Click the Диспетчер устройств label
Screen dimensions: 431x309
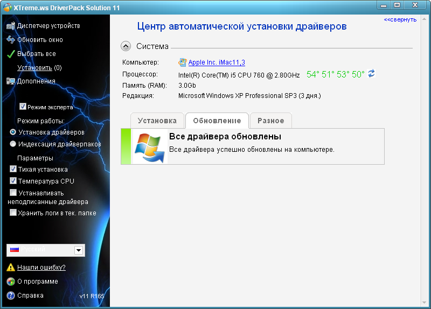click(x=48, y=26)
